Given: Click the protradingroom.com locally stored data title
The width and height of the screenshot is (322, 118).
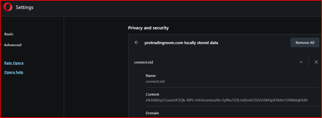Looking at the screenshot, I should (x=181, y=43).
